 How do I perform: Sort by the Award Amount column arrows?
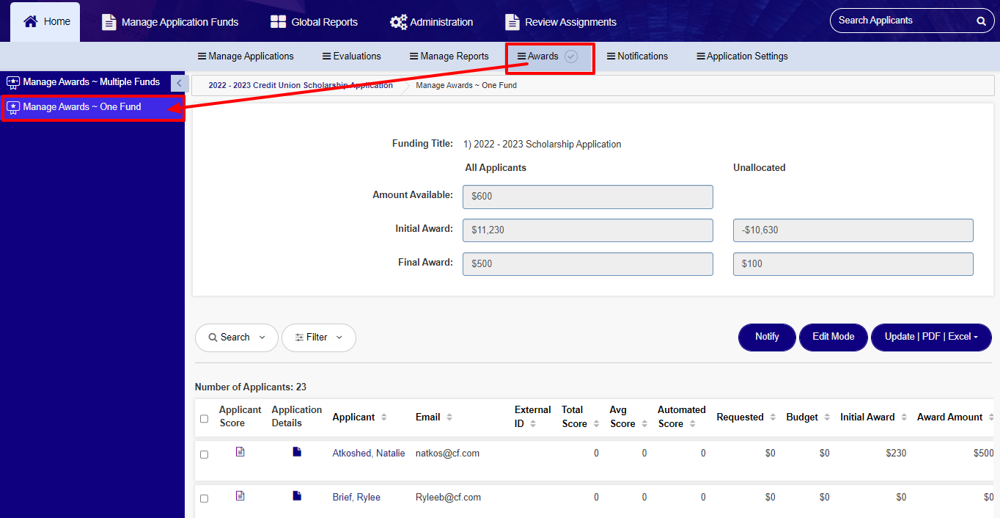(992, 417)
